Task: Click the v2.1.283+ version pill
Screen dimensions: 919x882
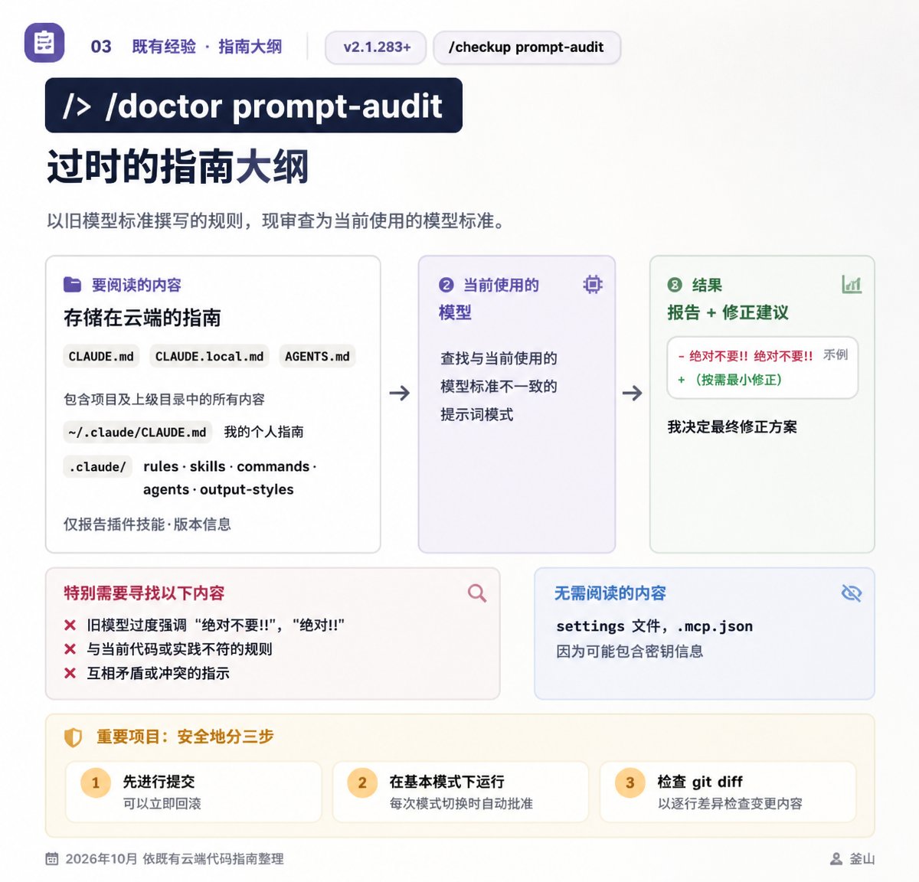Action: pyautogui.click(x=376, y=47)
